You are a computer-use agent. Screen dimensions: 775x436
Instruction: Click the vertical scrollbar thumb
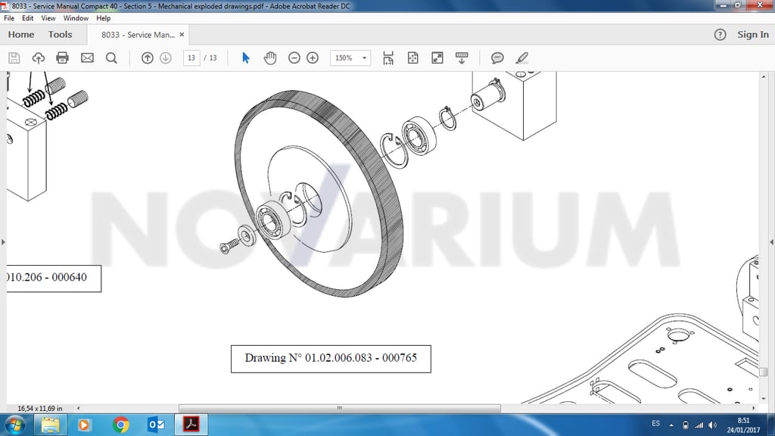click(764, 371)
